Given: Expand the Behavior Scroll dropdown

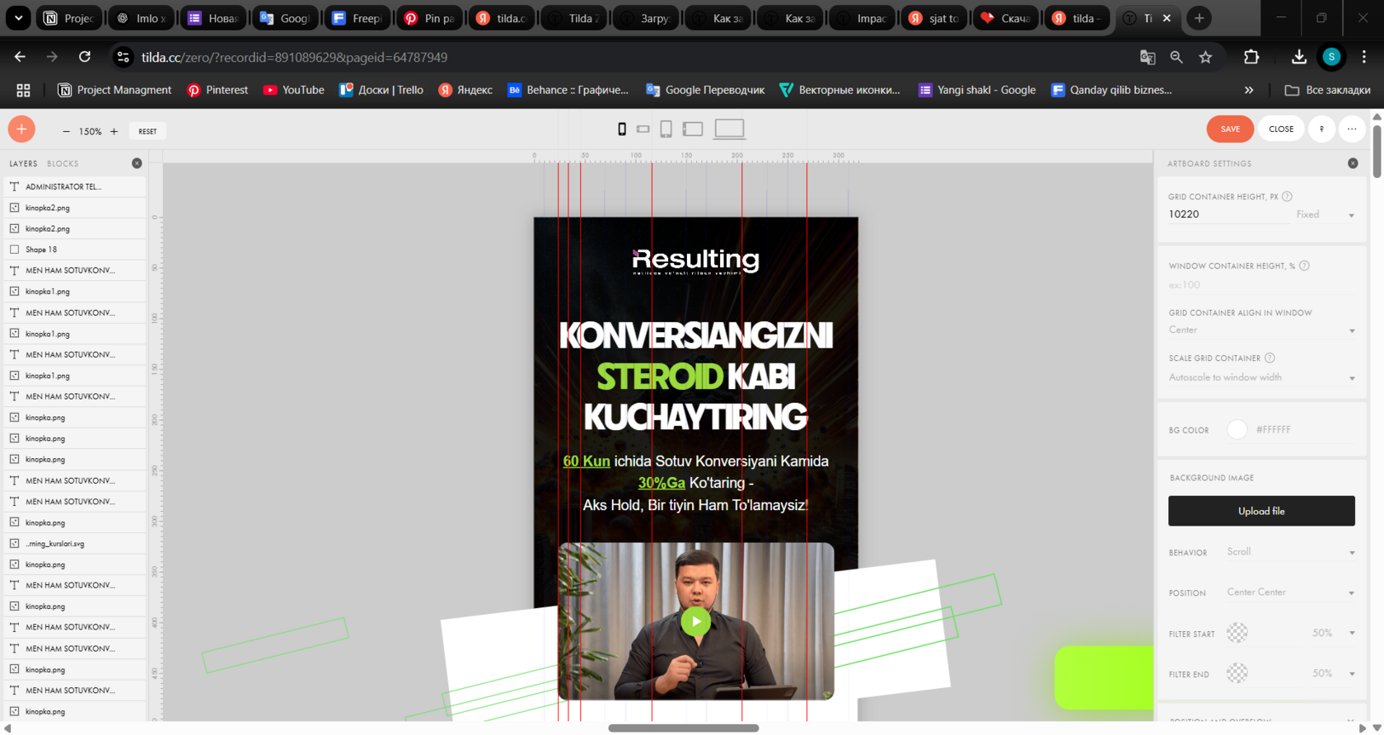Looking at the screenshot, I should pyautogui.click(x=1289, y=552).
